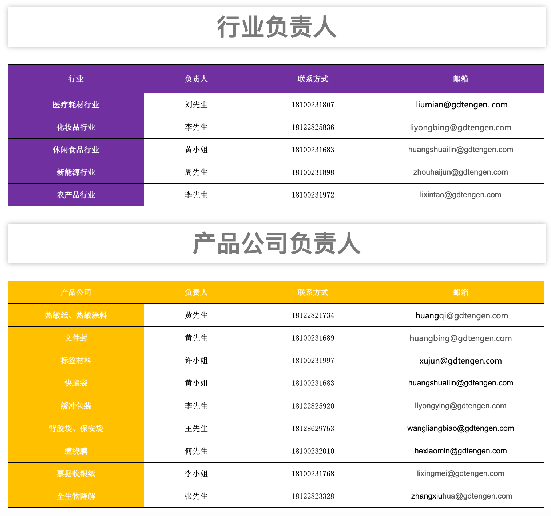Open the wangliangbiao@gdtengen.com email

pos(461,429)
